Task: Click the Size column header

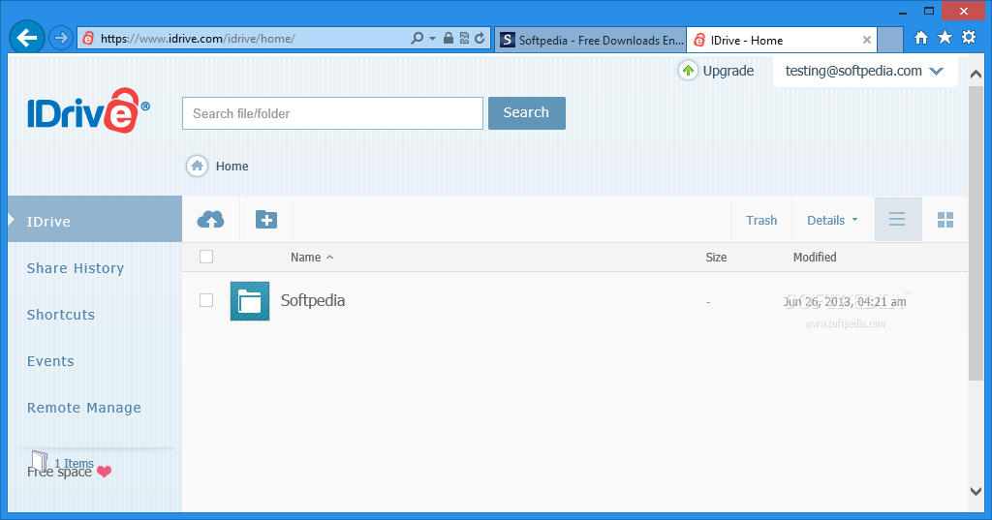Action: point(716,257)
